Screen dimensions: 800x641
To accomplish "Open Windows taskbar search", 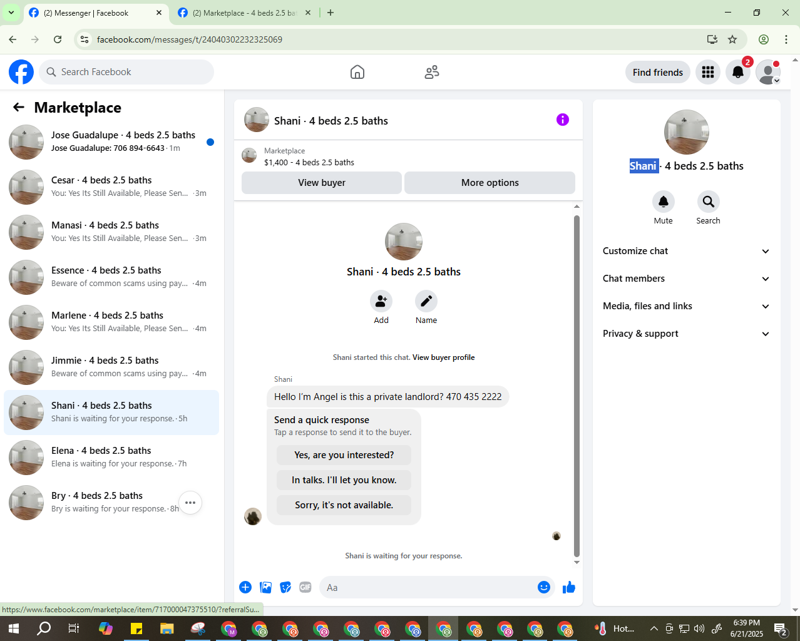I will coord(44,628).
